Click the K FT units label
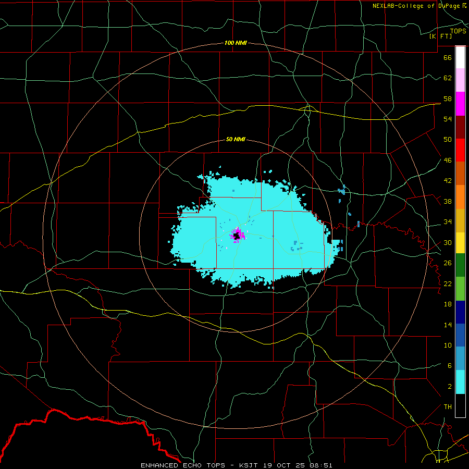Screen dimensions: 469x469 (440, 36)
